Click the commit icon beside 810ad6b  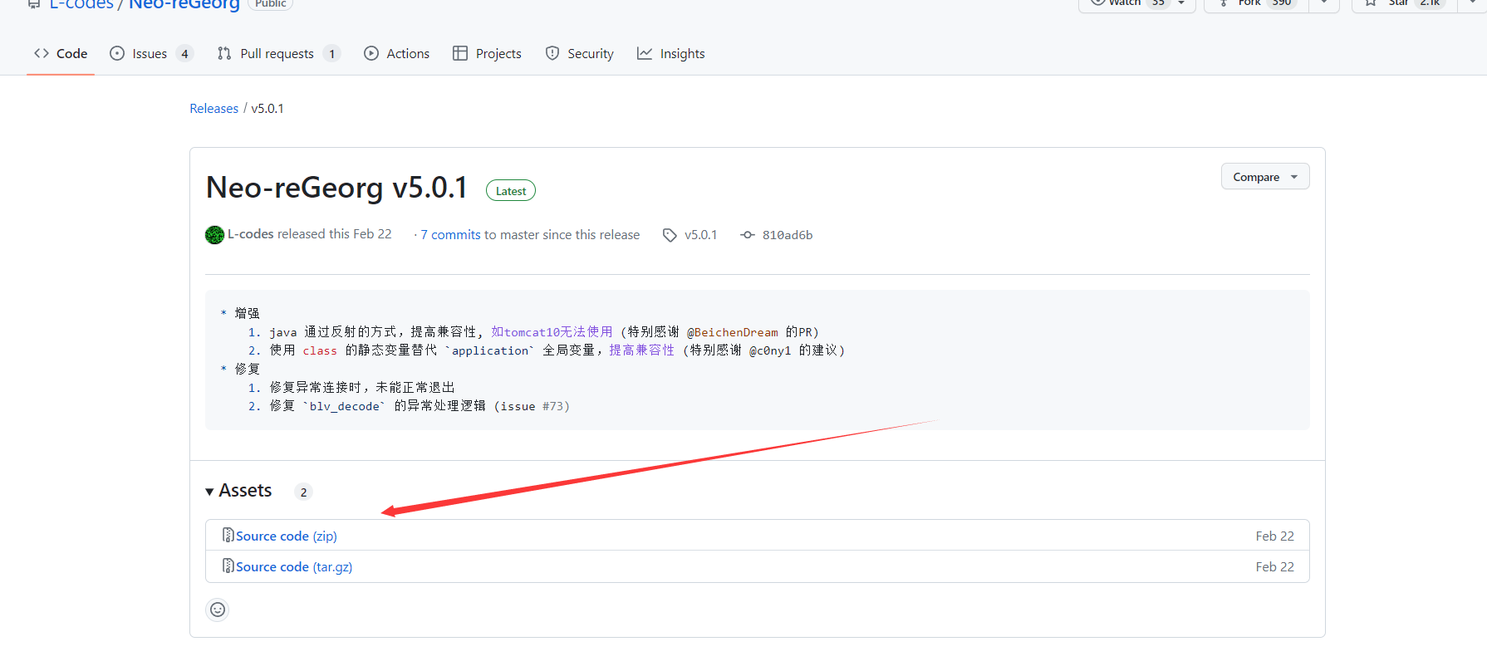pyautogui.click(x=748, y=235)
